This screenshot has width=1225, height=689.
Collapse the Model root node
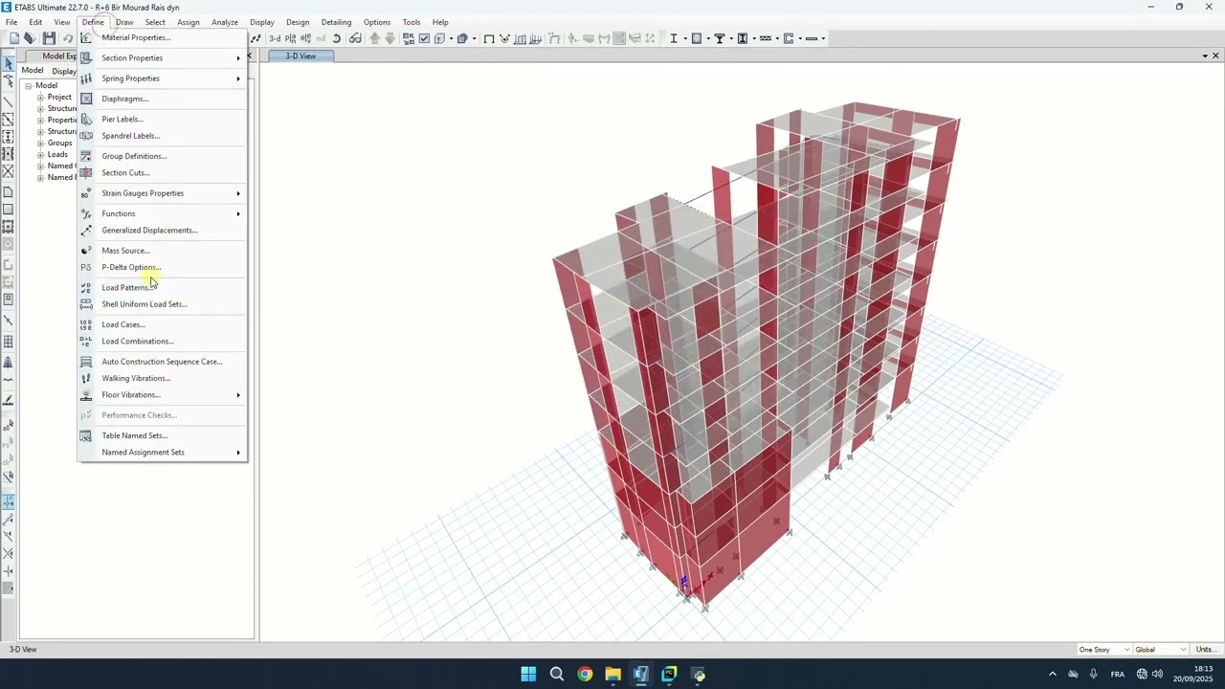coord(29,86)
